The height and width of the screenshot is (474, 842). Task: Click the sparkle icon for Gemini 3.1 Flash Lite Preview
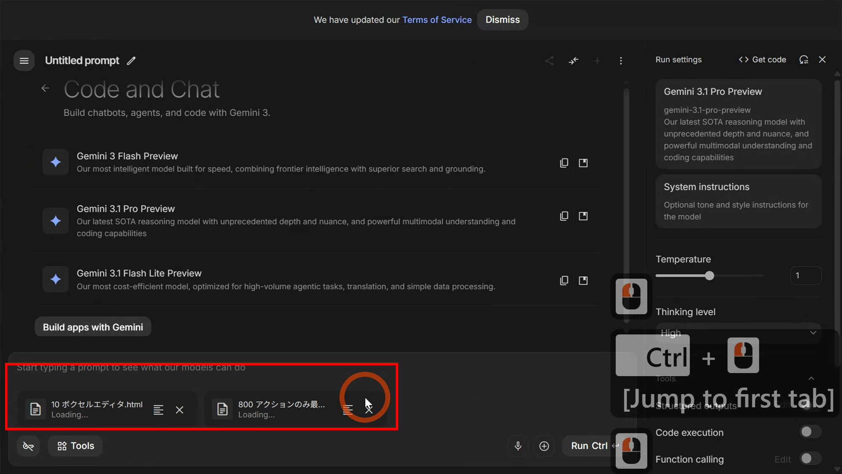[56, 279]
